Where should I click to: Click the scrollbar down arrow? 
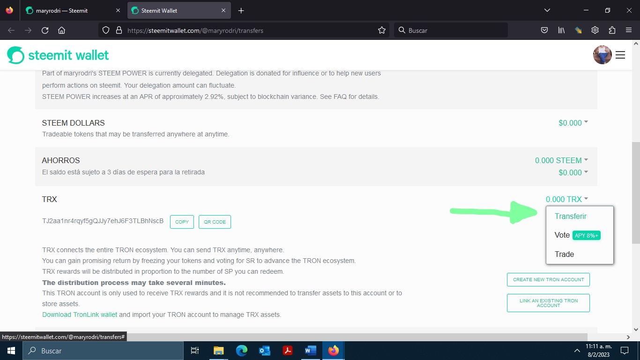(636, 329)
